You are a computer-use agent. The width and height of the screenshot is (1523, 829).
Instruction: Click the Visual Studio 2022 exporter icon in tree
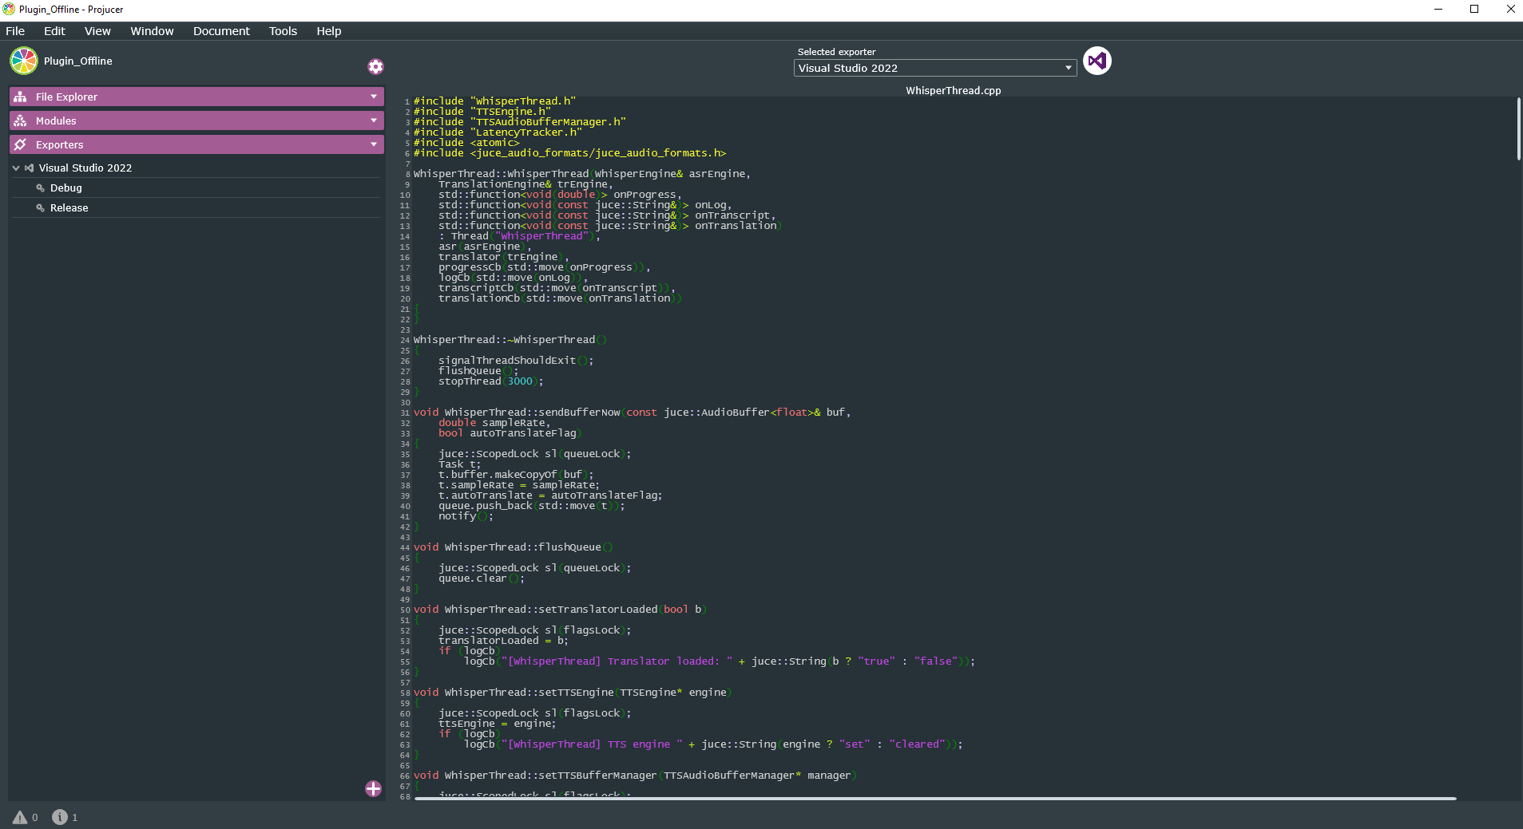point(30,168)
